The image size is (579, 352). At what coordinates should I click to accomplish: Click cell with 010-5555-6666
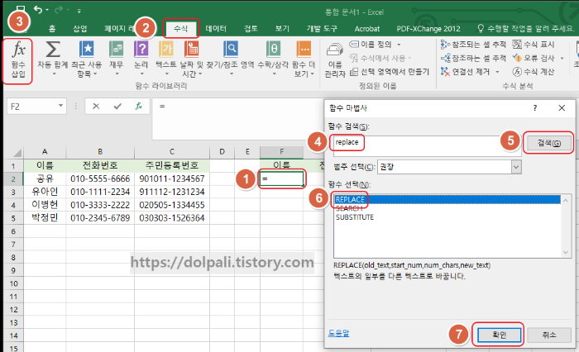[x=100, y=179]
